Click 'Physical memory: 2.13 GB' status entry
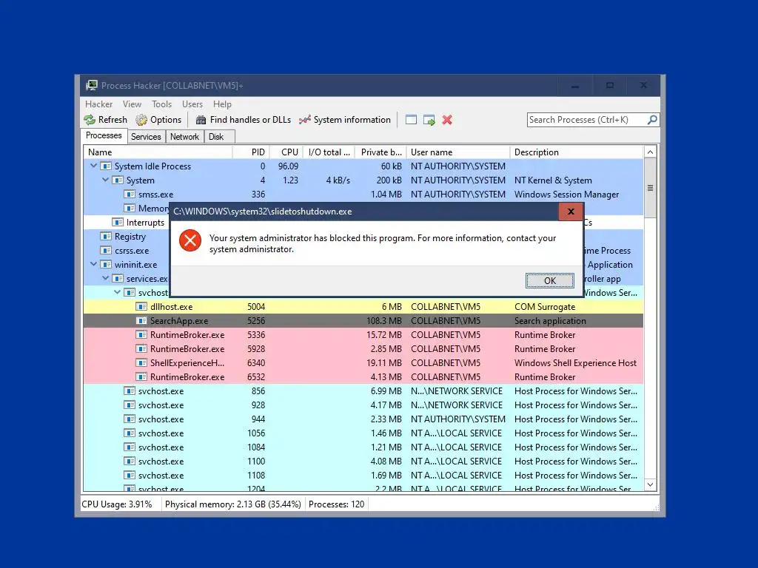Screen dimensions: 758x568 (233, 504)
